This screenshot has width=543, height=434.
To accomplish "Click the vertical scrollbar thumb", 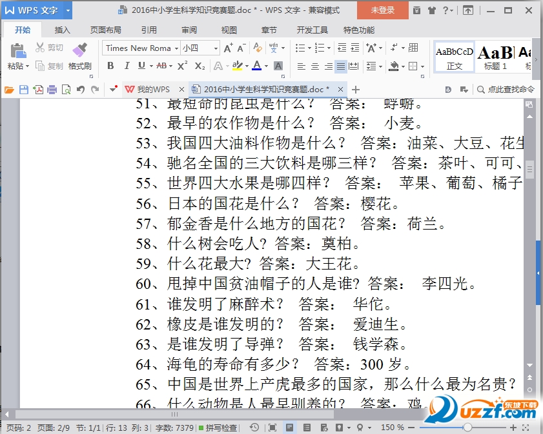I will tap(529, 170).
